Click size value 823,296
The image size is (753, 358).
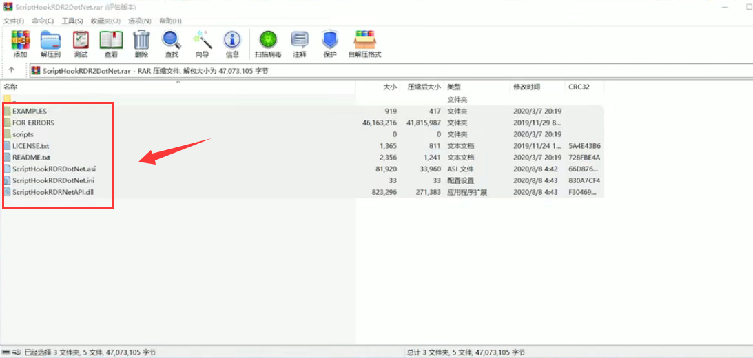tap(384, 193)
